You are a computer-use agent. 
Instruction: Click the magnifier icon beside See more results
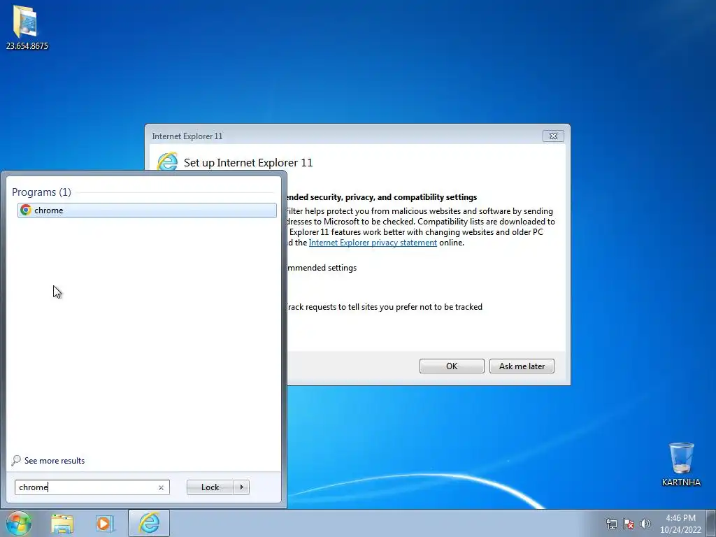click(16, 460)
